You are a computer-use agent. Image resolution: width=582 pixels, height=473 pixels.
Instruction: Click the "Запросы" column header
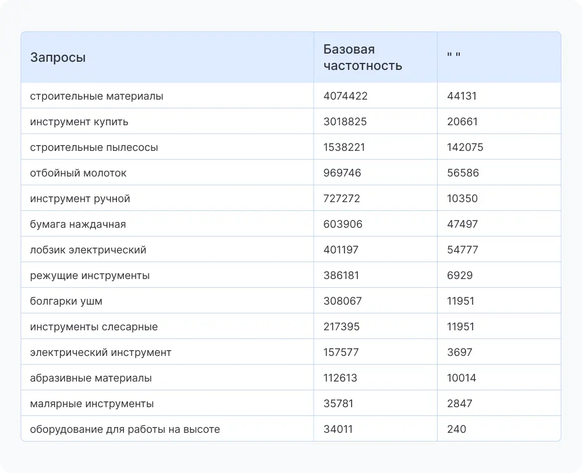point(58,58)
